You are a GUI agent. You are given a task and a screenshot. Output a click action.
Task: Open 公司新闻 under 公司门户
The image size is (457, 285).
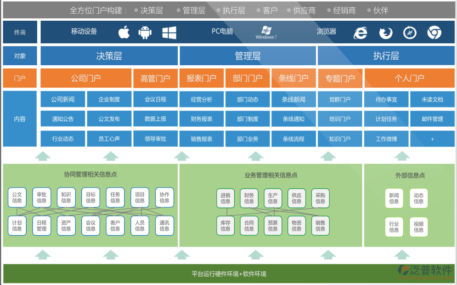tap(63, 99)
